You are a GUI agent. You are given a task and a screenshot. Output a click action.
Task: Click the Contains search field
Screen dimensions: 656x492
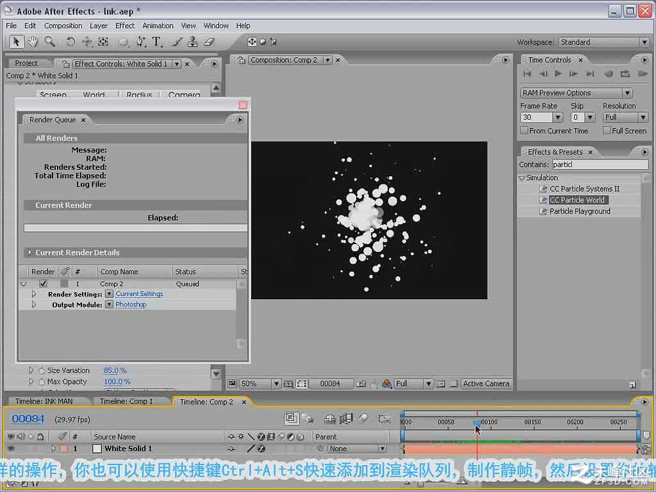click(x=600, y=165)
